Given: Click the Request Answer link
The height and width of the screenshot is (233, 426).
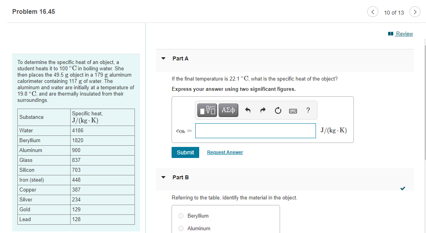Looking at the screenshot, I should (x=225, y=152).
